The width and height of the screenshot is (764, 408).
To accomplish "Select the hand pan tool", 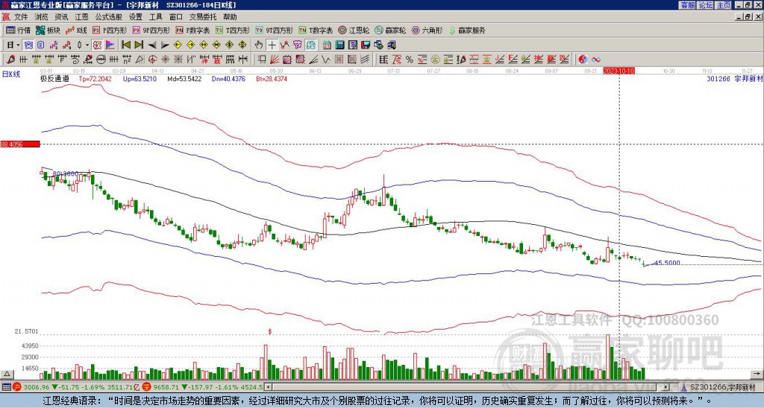I will point(259,45).
